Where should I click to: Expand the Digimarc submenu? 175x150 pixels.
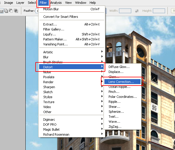[71, 120]
